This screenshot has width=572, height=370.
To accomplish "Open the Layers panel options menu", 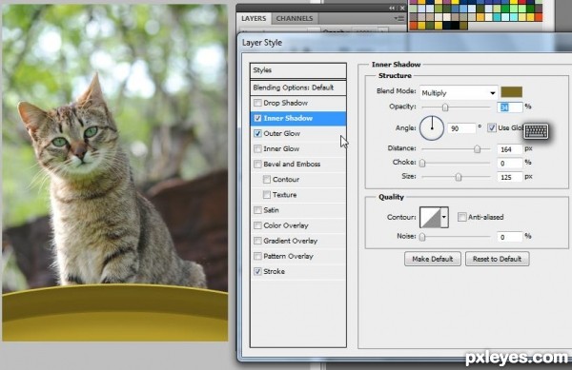I will [399, 18].
